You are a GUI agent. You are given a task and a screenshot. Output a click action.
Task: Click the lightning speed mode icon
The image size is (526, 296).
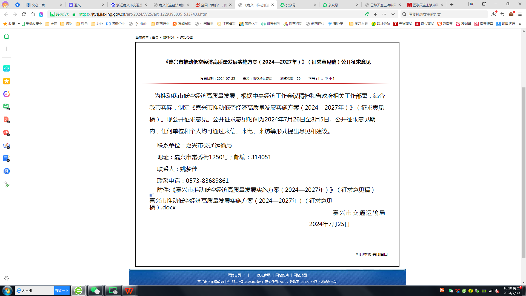pos(376,14)
